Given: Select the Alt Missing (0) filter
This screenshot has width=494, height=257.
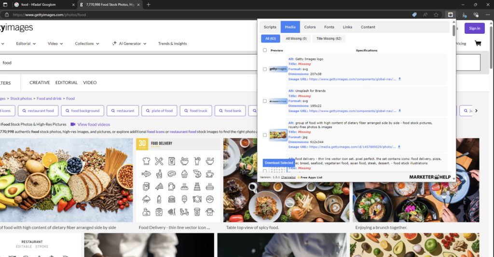Looking at the screenshot, I should [x=296, y=39].
